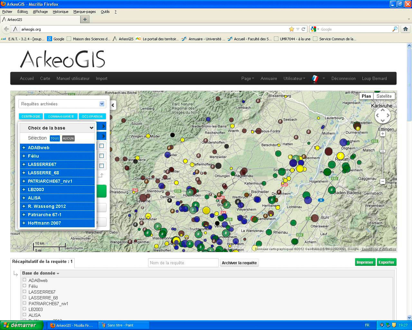This screenshot has width=412, height=330.
Task: Go back with Firefox back arrow
Action: [6, 29]
